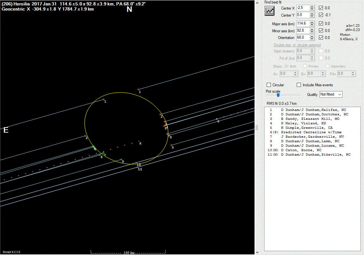Select the Primary radio button
Screen dimensions: 364x255
coord(305,66)
